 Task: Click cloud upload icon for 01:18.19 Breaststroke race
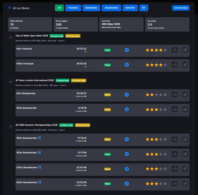(175, 109)
